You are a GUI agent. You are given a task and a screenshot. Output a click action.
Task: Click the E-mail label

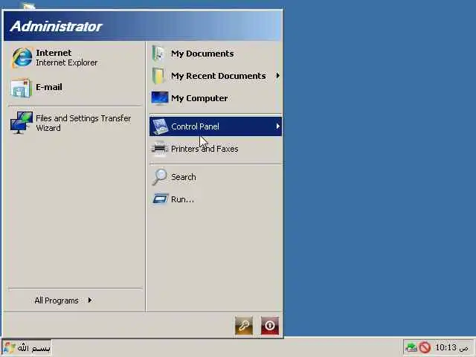pos(49,87)
